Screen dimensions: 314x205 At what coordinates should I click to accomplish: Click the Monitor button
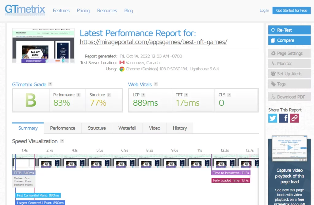289,64
